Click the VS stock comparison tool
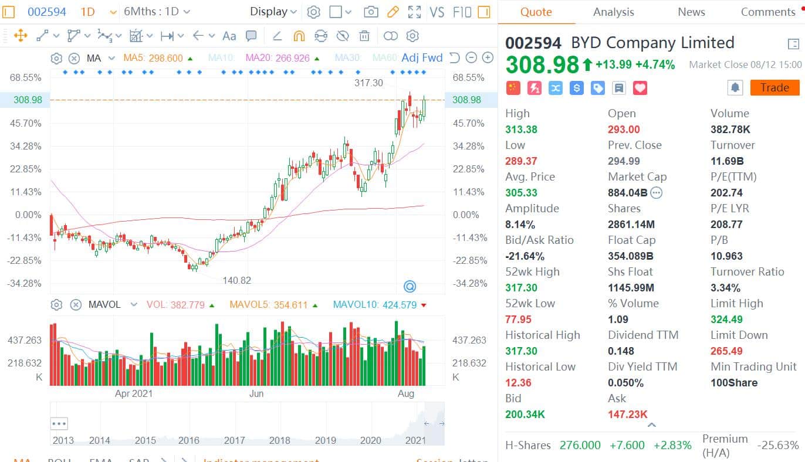The width and height of the screenshot is (805, 462). [437, 12]
